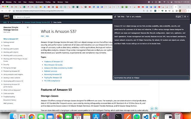
Task: Open Photos from the dock
Action: (59, 117)
